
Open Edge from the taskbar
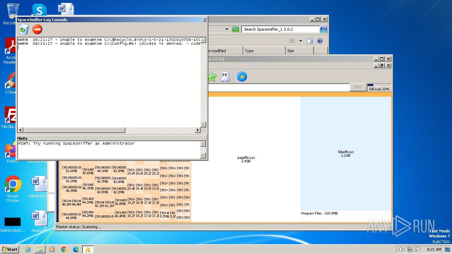pos(76,249)
